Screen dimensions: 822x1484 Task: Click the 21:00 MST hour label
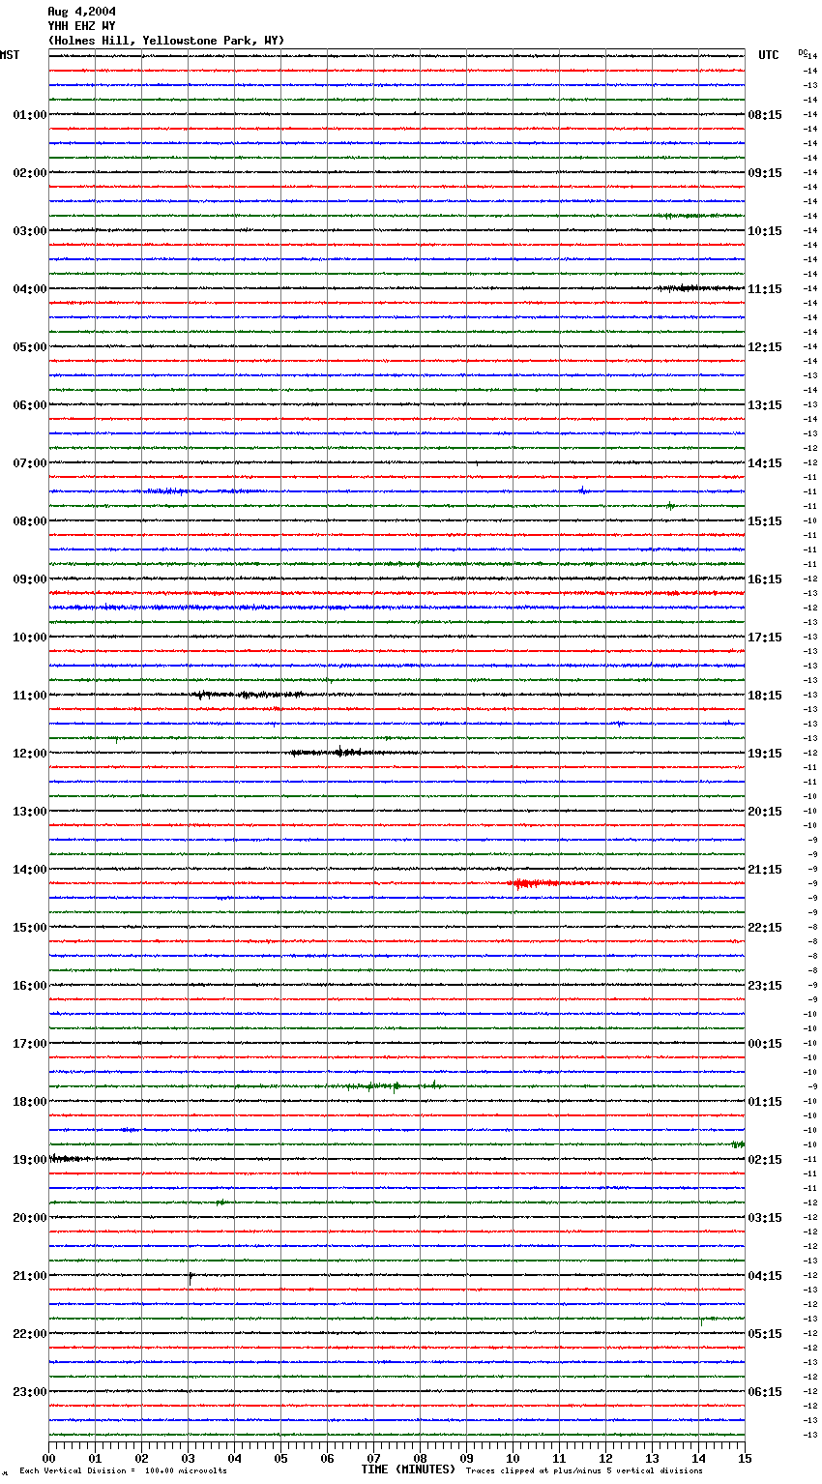click(30, 1276)
